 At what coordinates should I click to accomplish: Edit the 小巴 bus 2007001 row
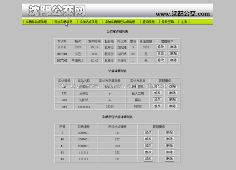click(x=160, y=54)
